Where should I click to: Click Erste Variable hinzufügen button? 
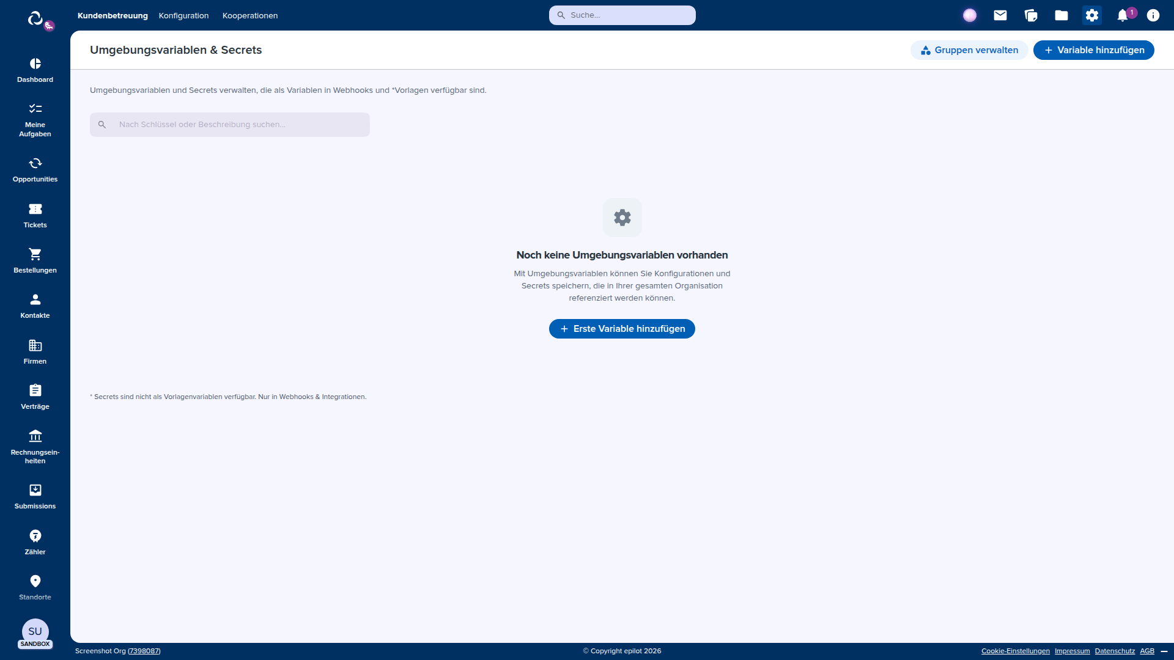point(622,329)
